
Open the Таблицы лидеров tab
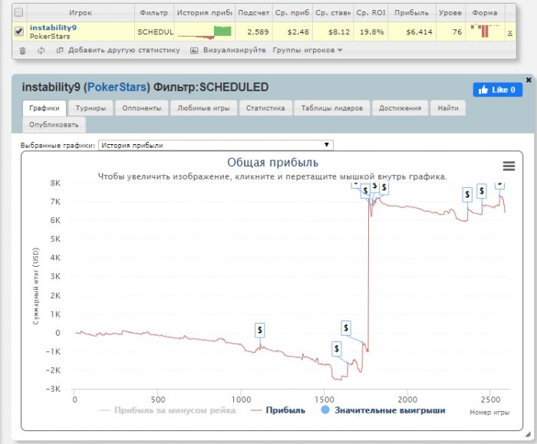point(332,108)
